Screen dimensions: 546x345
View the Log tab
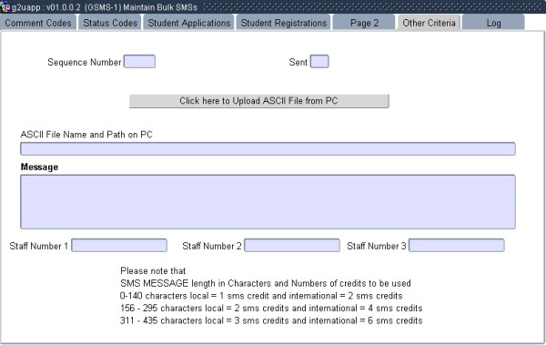click(x=493, y=23)
